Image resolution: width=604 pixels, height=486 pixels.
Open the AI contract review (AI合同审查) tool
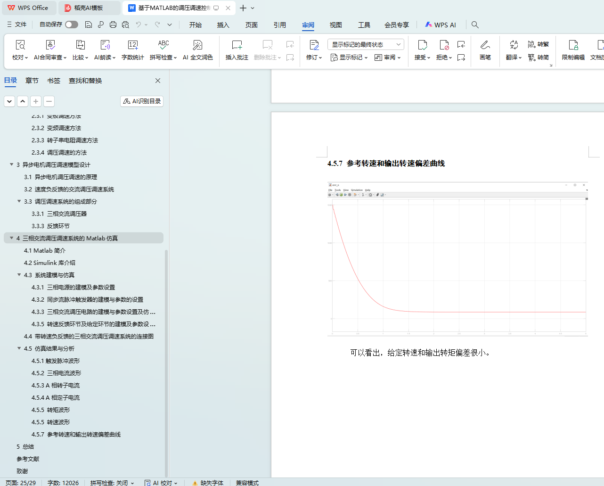[x=50, y=45]
